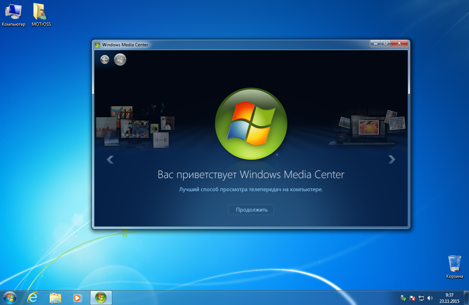Click the green Media Center start button
This screenshot has width=469, height=305.
click(120, 60)
